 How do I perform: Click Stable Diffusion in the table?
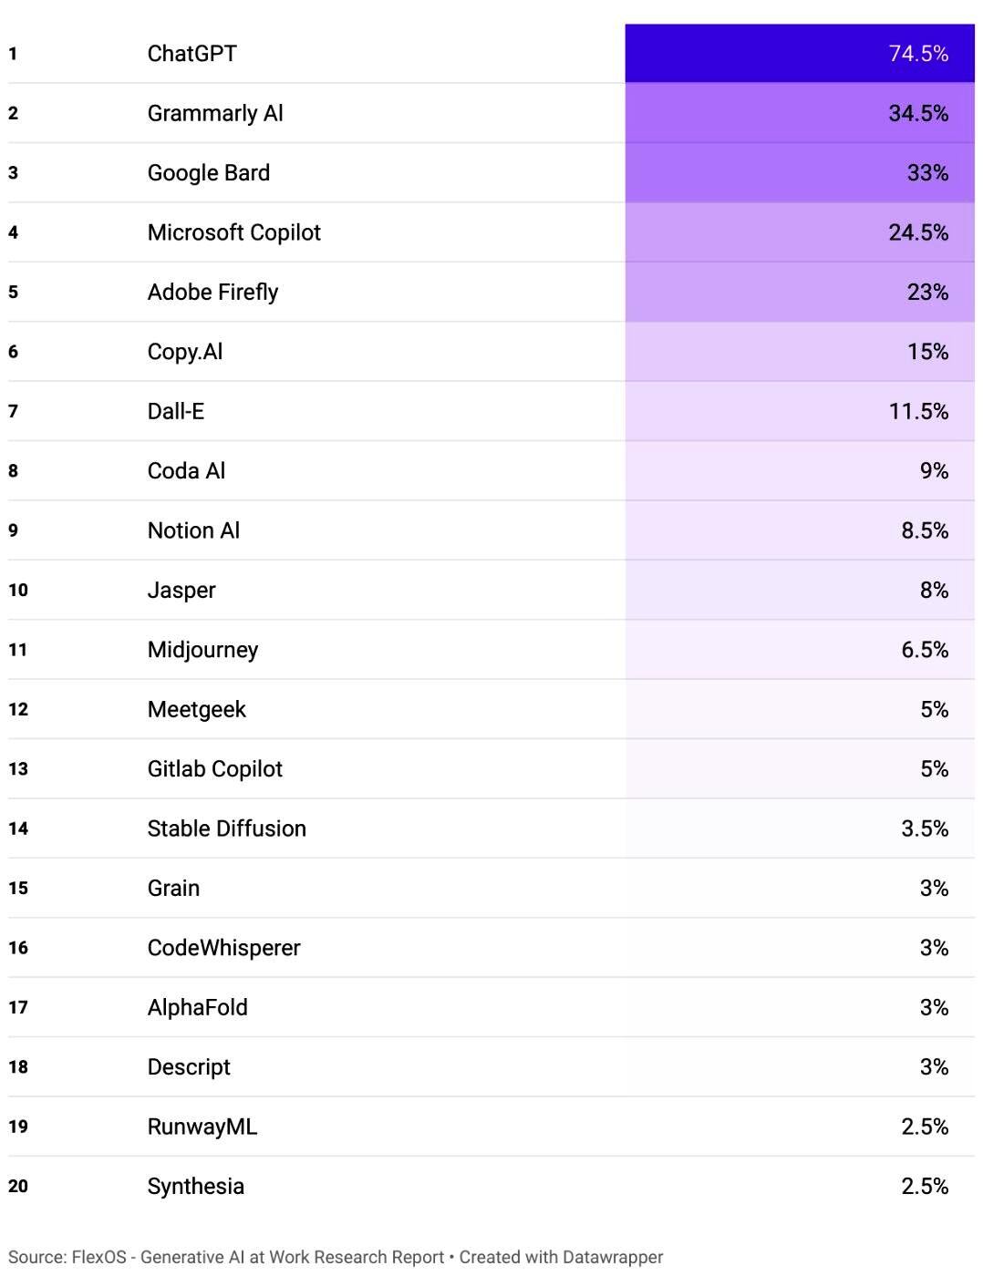tap(226, 828)
